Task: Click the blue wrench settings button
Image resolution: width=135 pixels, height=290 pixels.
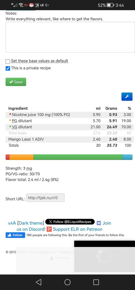Action: click(127, 96)
